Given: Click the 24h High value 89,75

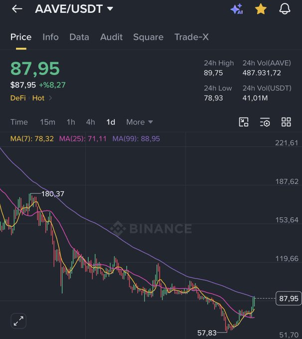Looking at the screenshot, I should [213, 73].
